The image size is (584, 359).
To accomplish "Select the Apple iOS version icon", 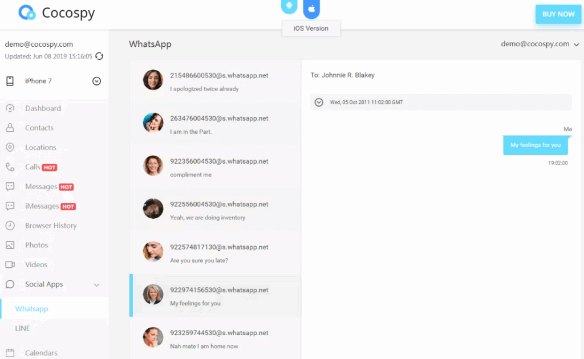I will [311, 9].
